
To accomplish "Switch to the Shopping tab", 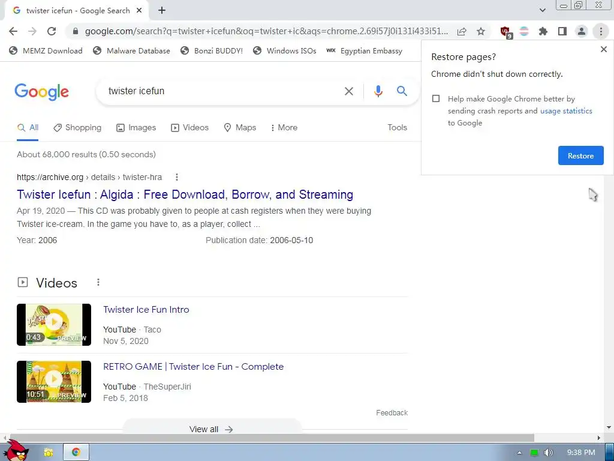I will click(x=77, y=128).
